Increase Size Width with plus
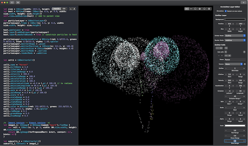248x146 pixels. pyautogui.click(x=233, y=29)
